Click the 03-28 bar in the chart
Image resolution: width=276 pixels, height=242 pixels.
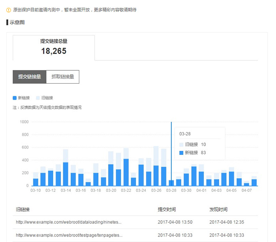tap(171, 183)
